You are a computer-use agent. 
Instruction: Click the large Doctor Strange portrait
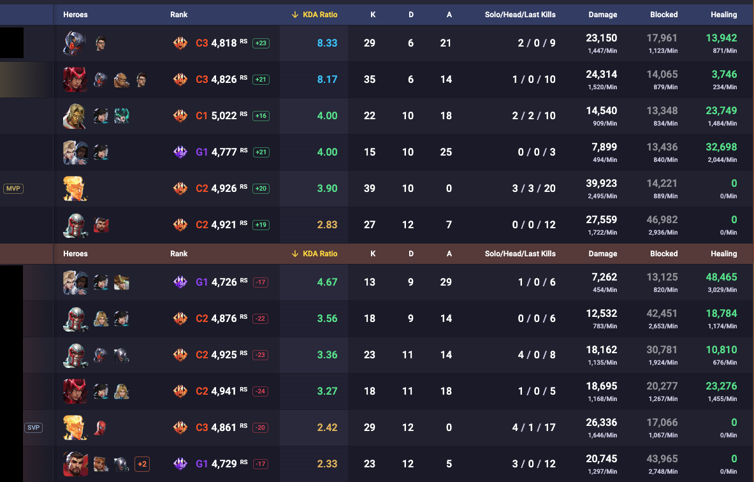(75, 464)
